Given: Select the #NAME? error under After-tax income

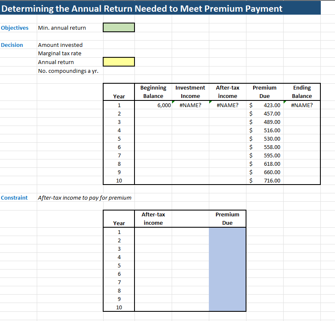Looking at the screenshot, I should pyautogui.click(x=227, y=105).
